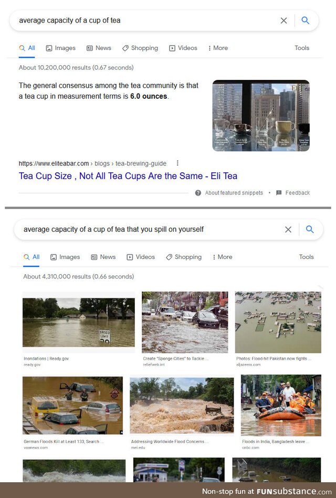Click the Feedback flag icon
The height and width of the screenshot is (498, 336).
pos(279,193)
